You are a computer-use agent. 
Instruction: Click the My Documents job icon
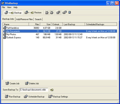(5, 31)
